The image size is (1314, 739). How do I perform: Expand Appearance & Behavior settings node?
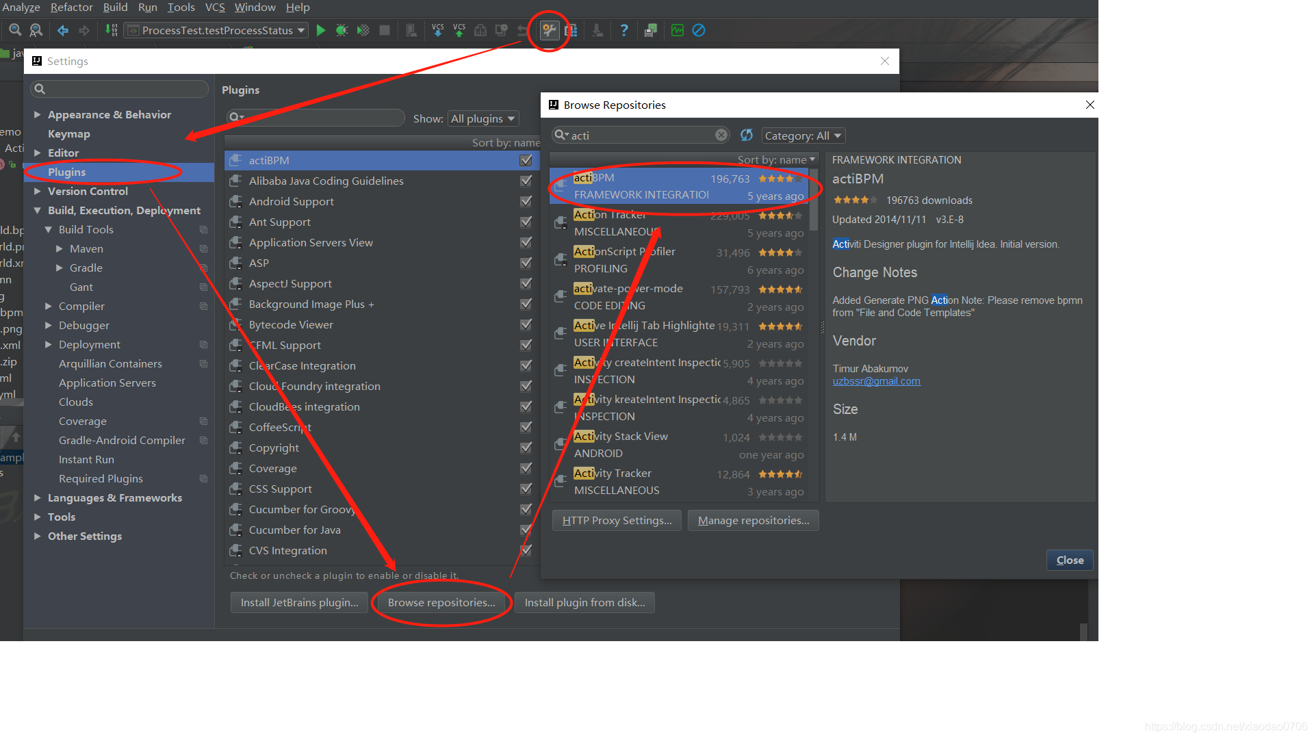pyautogui.click(x=37, y=114)
